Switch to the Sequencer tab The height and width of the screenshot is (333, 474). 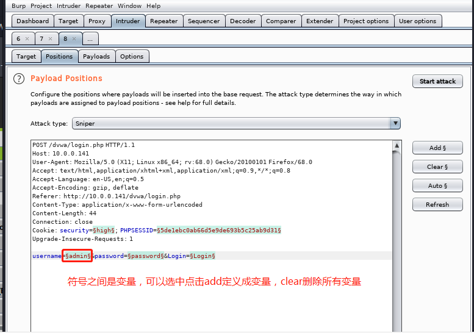(204, 21)
